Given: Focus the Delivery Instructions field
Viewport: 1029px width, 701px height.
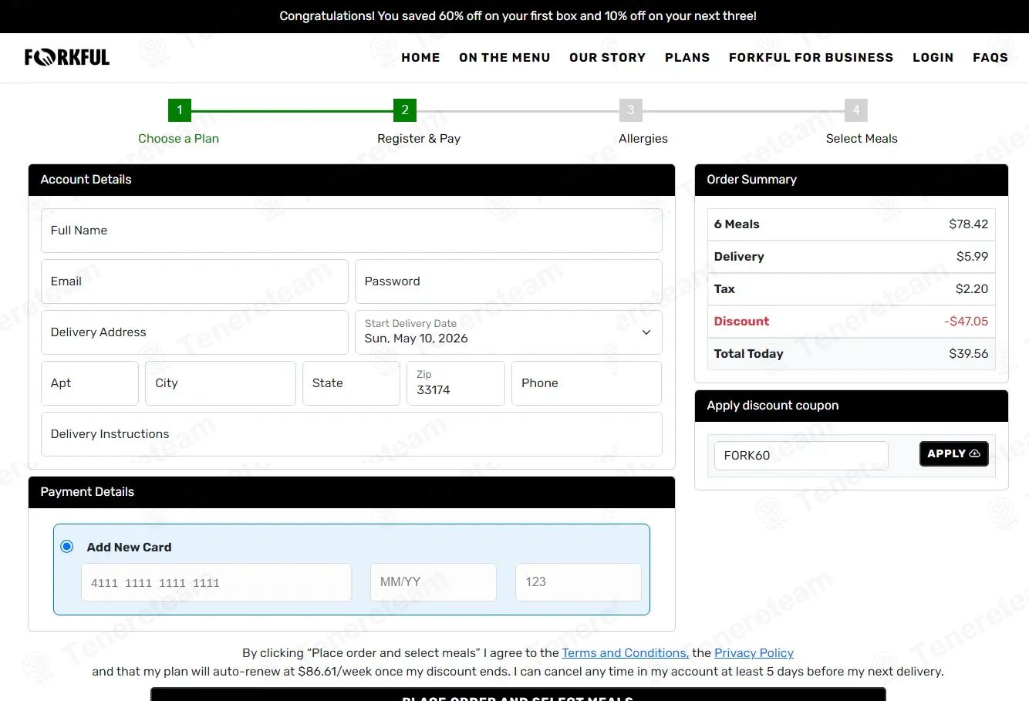Looking at the screenshot, I should point(352,434).
